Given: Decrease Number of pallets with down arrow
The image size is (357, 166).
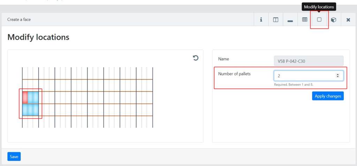Looking at the screenshot, I should [x=337, y=77].
